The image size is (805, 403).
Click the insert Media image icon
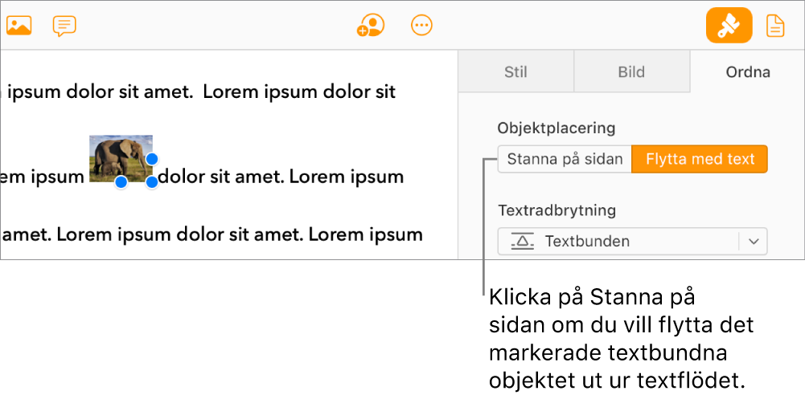(19, 25)
